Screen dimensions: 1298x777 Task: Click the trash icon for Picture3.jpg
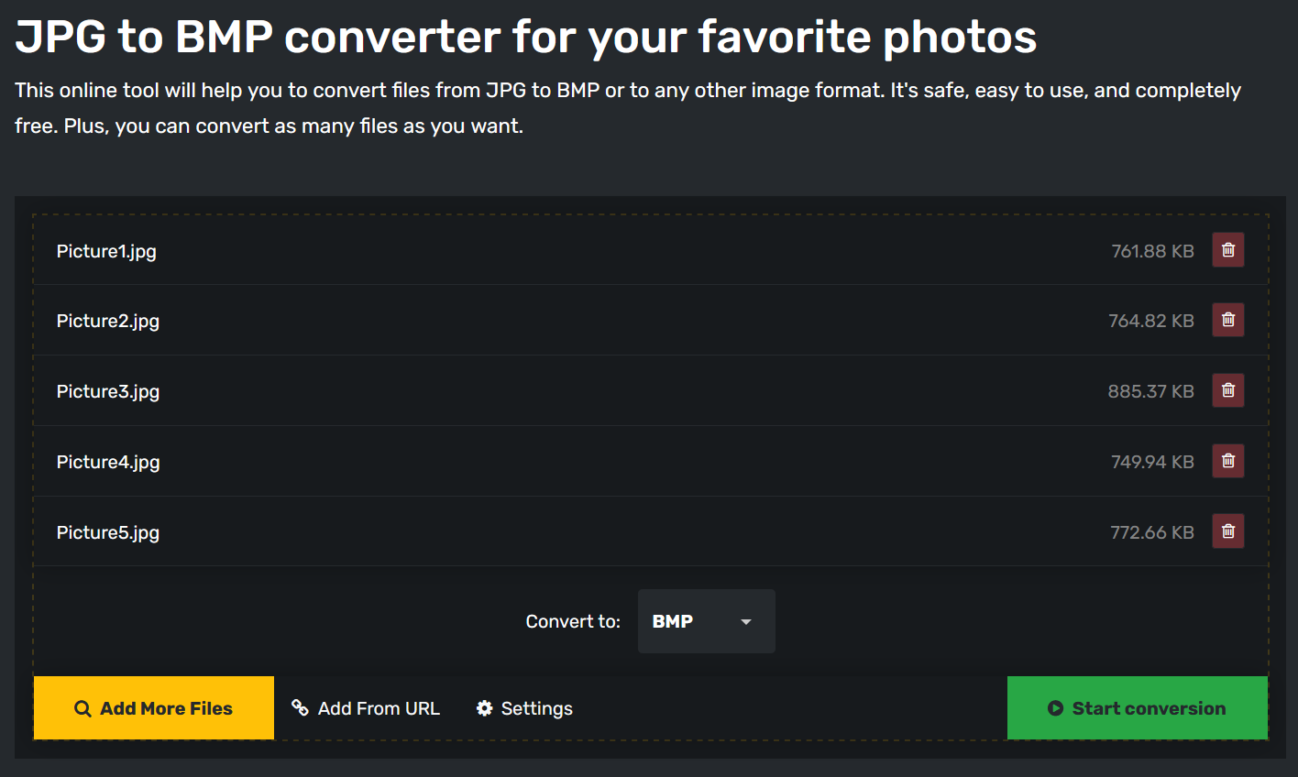1228,390
